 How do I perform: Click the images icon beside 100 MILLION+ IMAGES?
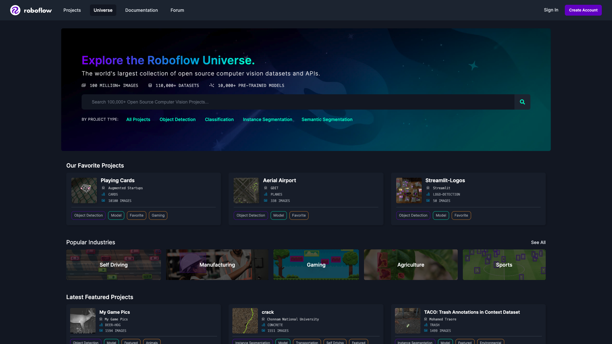click(84, 85)
